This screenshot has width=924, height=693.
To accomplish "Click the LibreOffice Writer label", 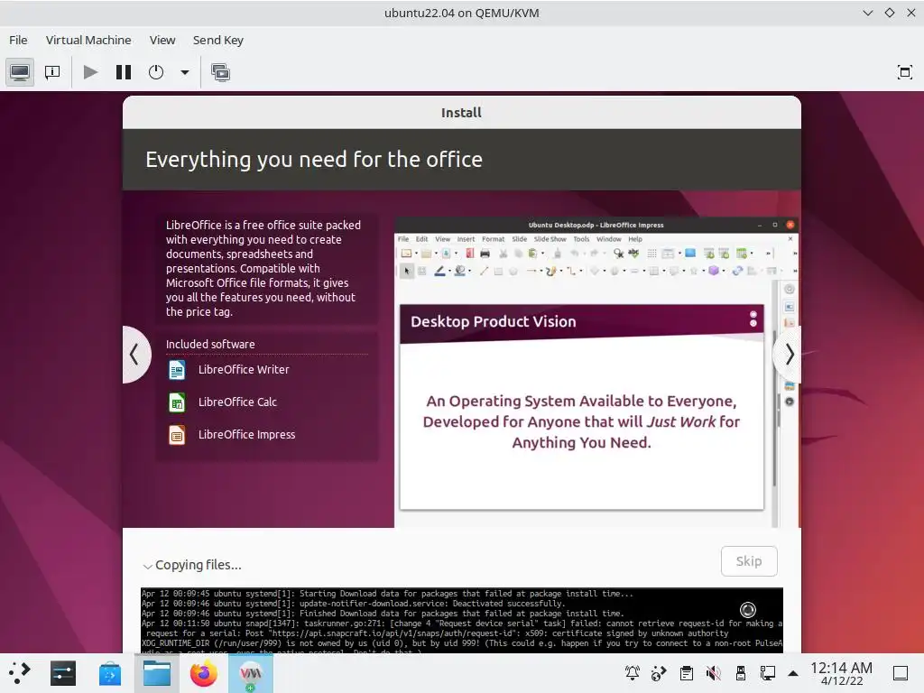I will pos(244,369).
